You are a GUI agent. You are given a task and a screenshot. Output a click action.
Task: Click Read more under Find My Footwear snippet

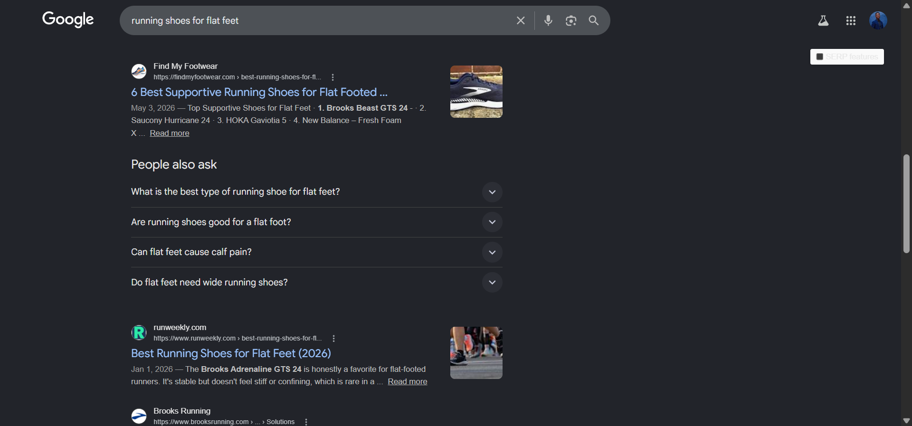pos(170,133)
